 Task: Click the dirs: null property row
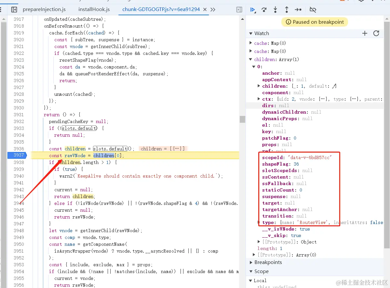pyautogui.click(x=315, y=106)
